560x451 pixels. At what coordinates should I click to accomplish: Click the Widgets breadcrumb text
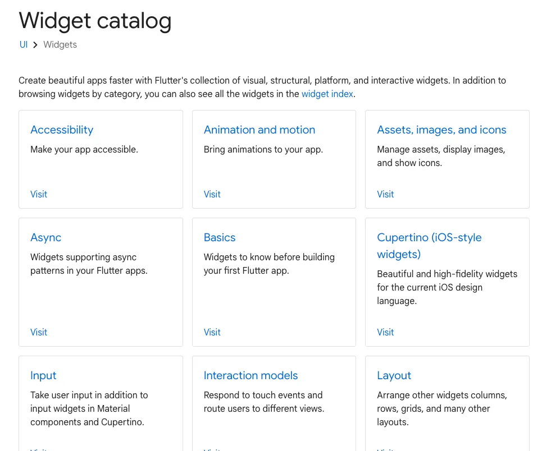[60, 45]
